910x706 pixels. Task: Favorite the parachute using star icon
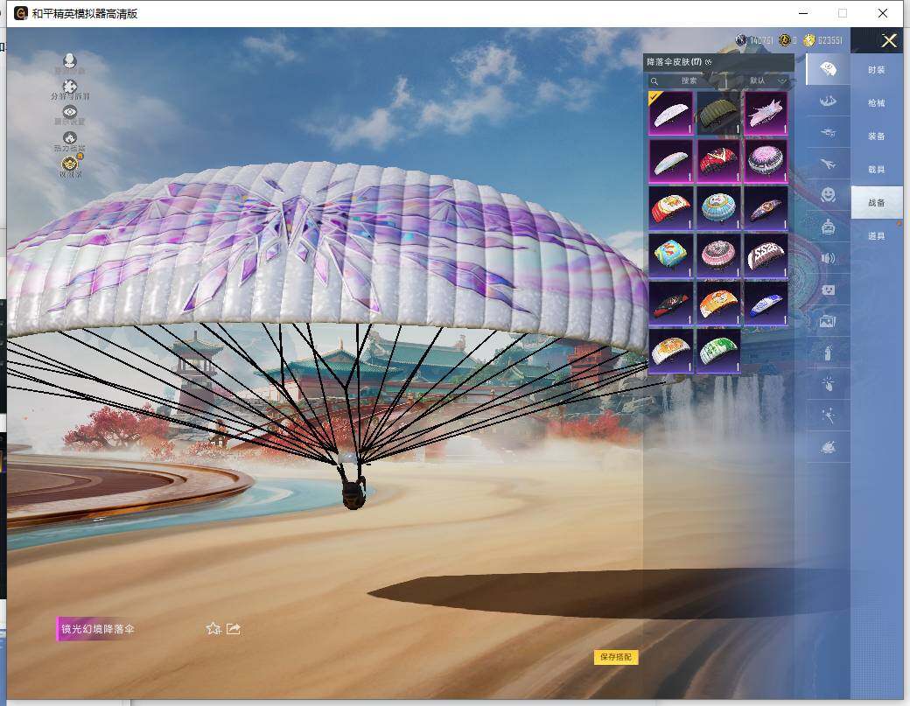point(213,628)
